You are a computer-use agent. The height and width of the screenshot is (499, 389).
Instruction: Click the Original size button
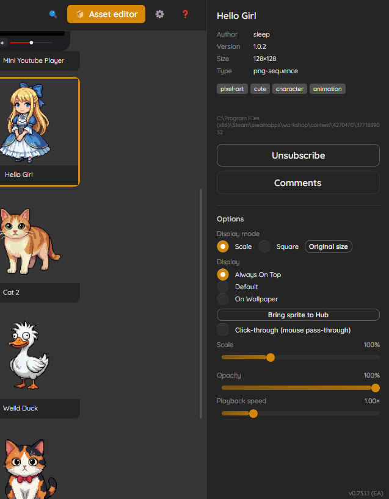point(328,246)
